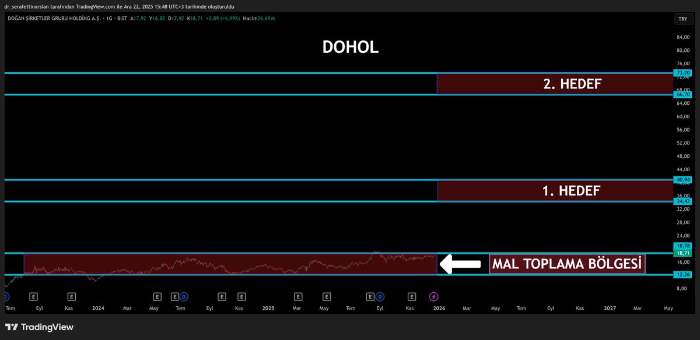Select the 40,94 price line label

[682, 180]
